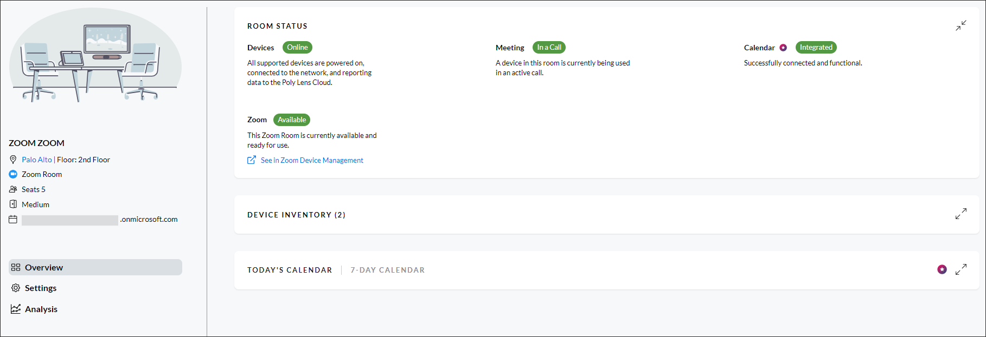Expand the Today's Calendar panel
This screenshot has height=337, width=986.
(961, 269)
